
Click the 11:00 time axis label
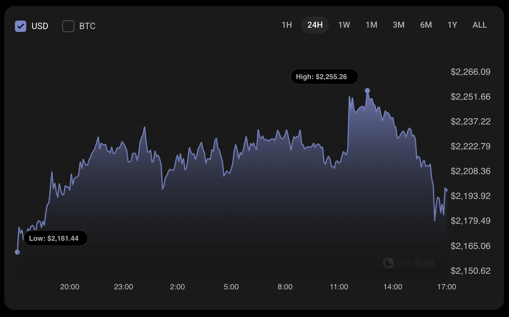coord(339,287)
